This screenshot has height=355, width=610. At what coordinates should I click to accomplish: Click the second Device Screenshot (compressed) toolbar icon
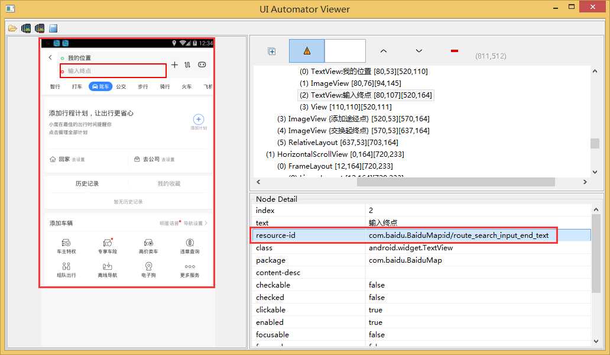tap(40, 28)
